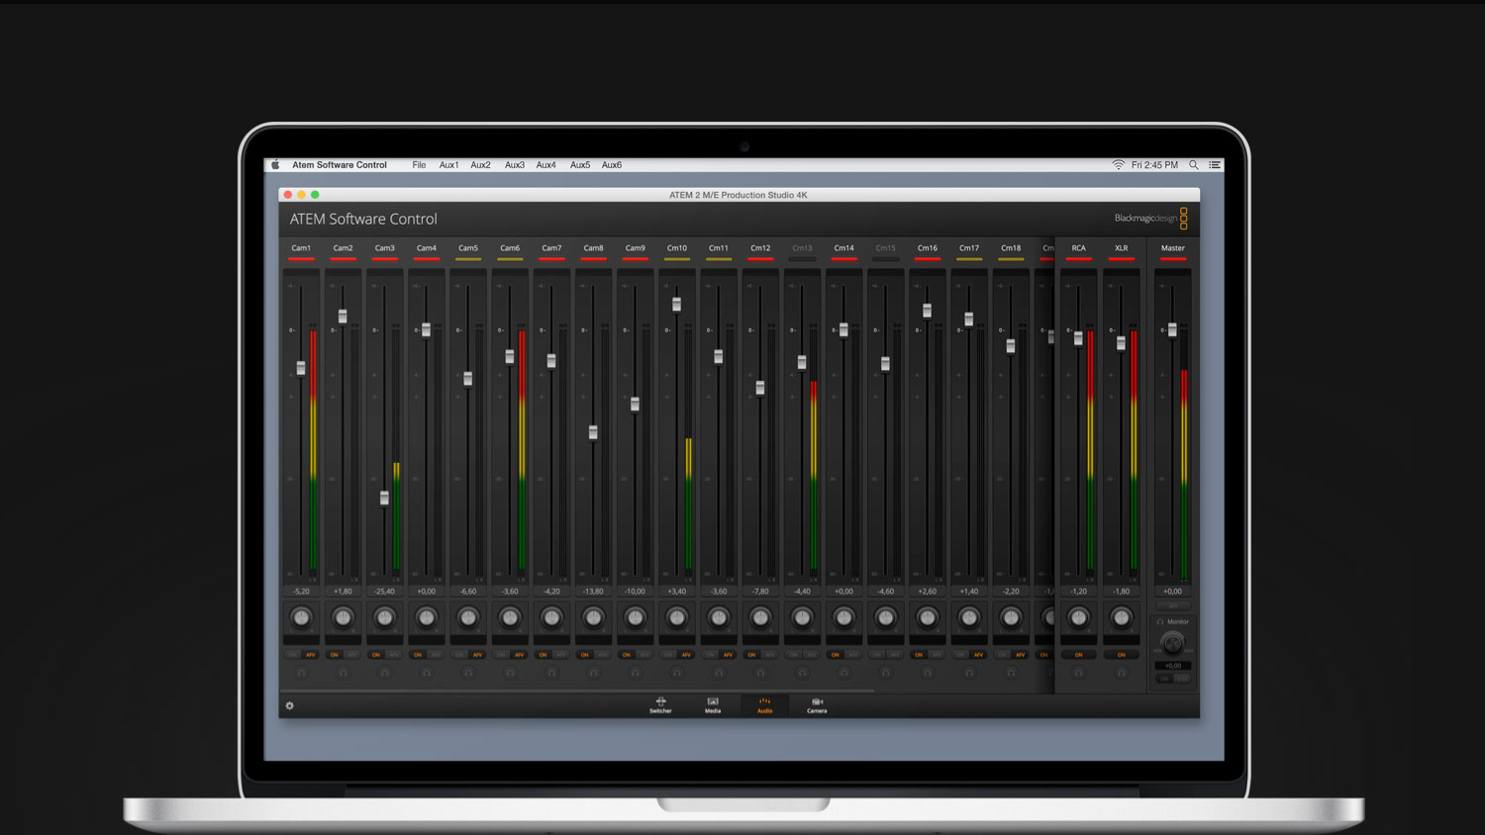Click the Master channel label
This screenshot has width=1485, height=835.
(1172, 248)
